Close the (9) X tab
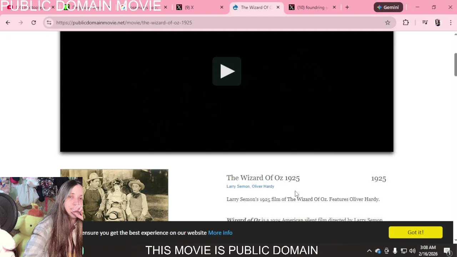The width and height of the screenshot is (457, 257). click(222, 7)
